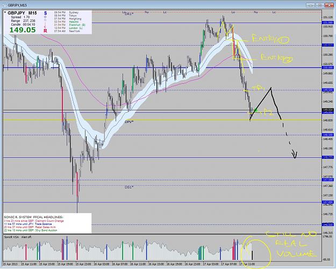Click the 149.500 price level tag

(x=327, y=90)
